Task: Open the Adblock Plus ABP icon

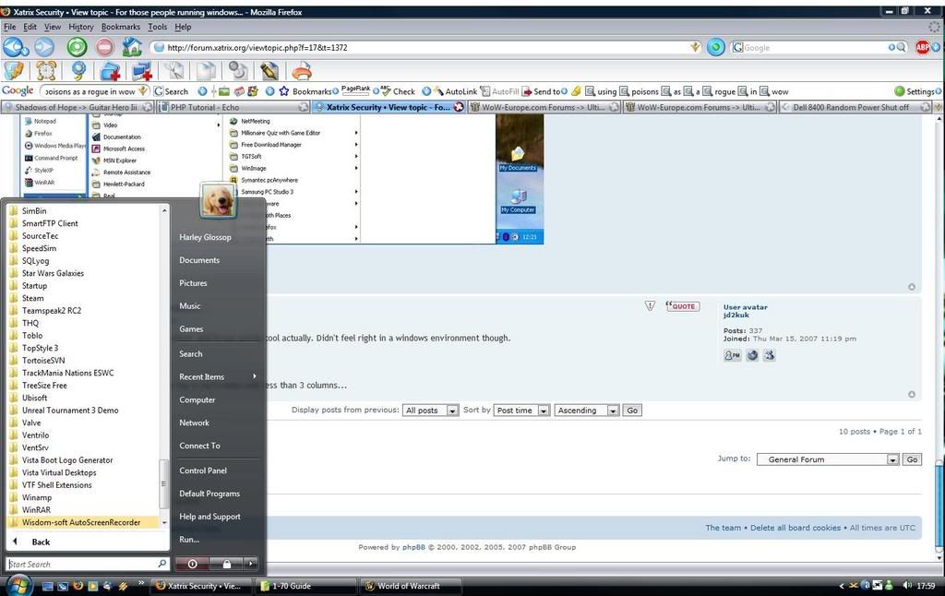Action: click(922, 47)
